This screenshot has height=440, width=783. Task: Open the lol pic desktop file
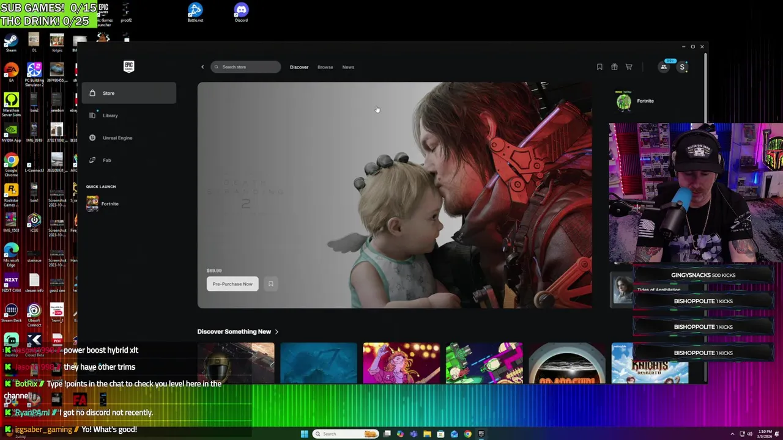(57, 43)
